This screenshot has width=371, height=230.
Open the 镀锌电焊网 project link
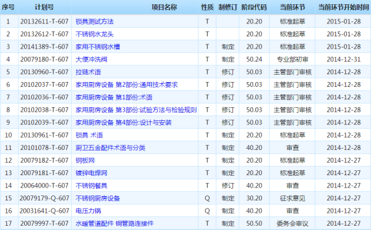[x=92, y=173]
